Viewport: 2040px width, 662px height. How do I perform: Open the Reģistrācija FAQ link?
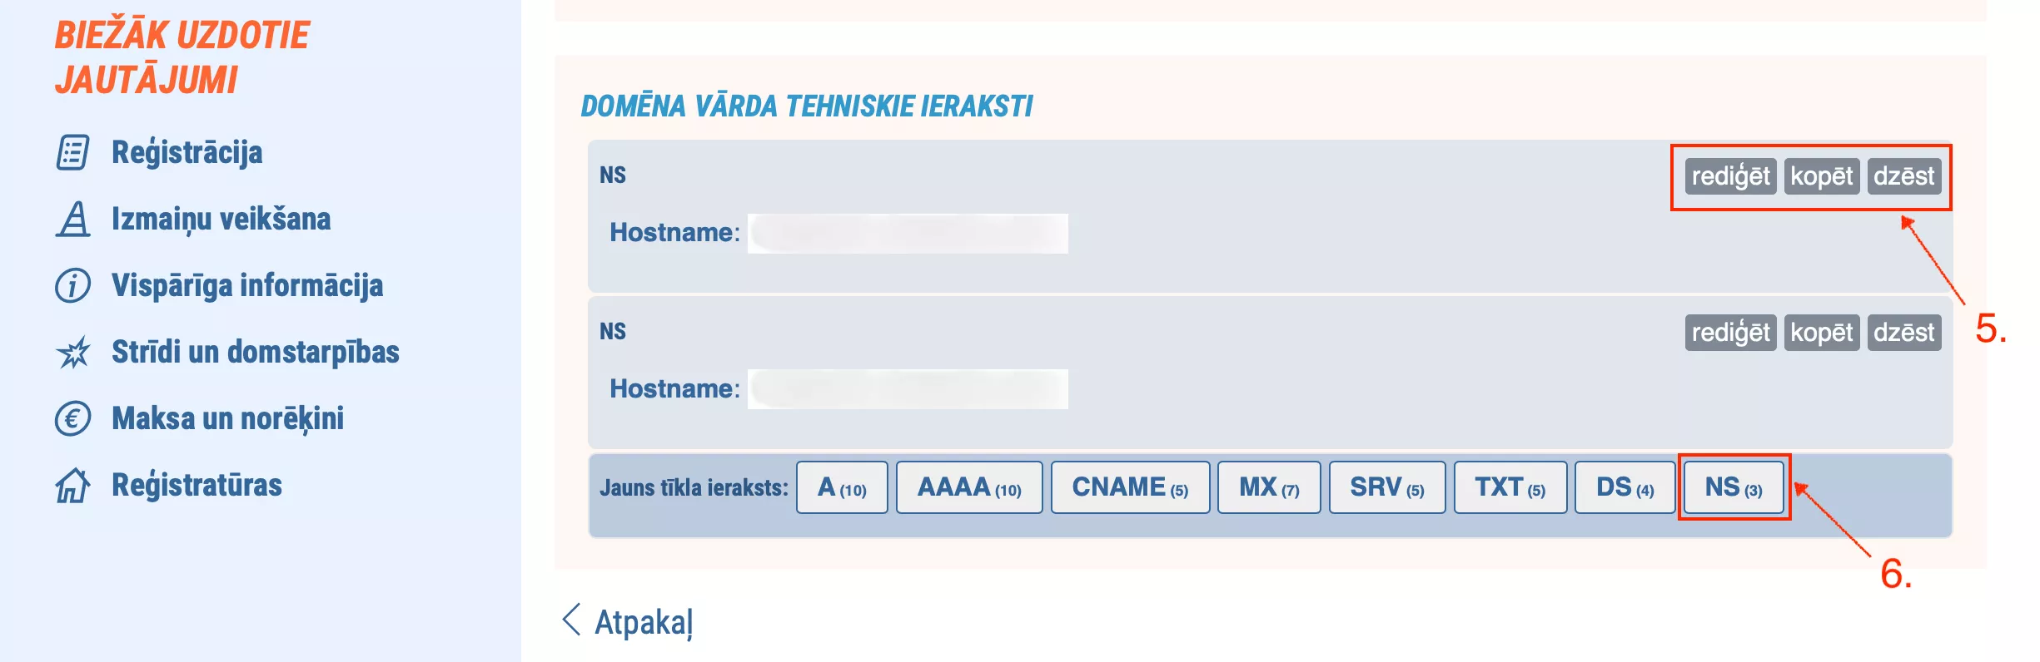(x=187, y=153)
